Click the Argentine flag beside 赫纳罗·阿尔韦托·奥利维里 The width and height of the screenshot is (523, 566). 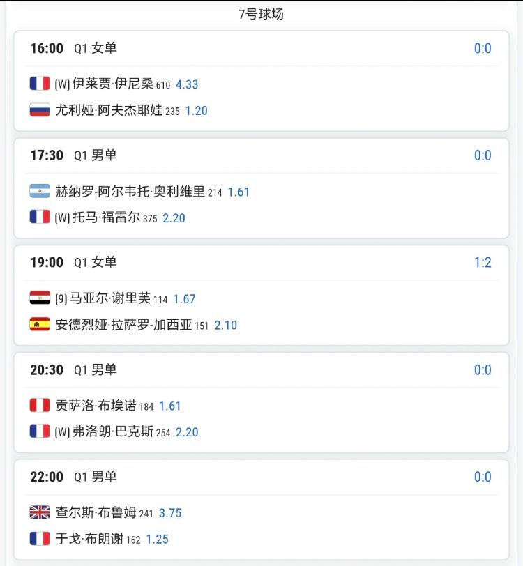coord(40,191)
